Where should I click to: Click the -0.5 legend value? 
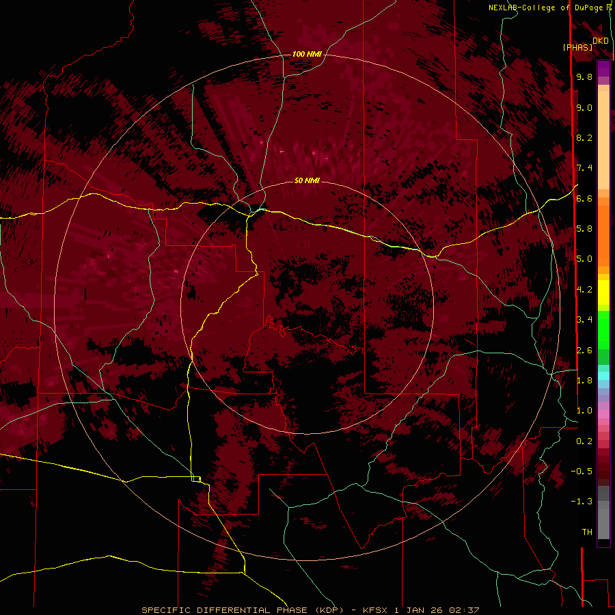tap(582, 471)
